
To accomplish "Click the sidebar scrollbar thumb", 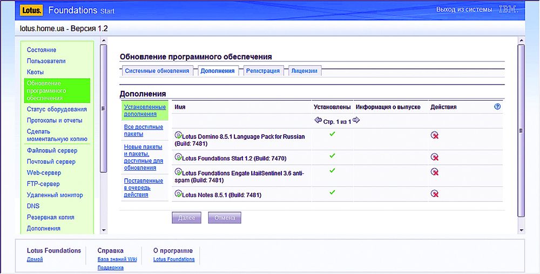I will [103, 108].
